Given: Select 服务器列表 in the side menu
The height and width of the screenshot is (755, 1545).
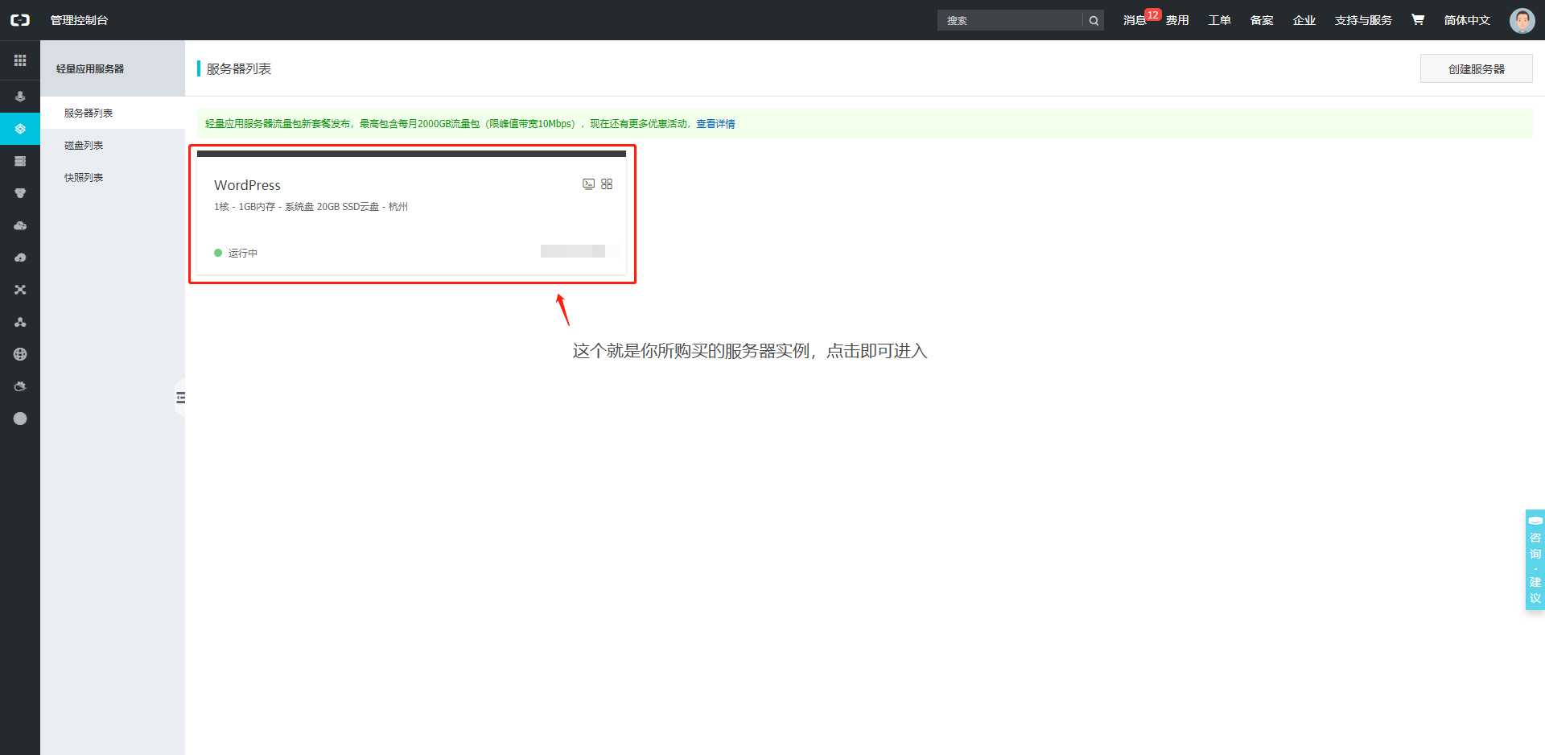Looking at the screenshot, I should point(113,113).
